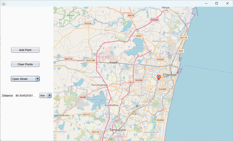The height and width of the screenshot is (141, 233).
Task: Click the distance value text field
Action: pos(26,95)
